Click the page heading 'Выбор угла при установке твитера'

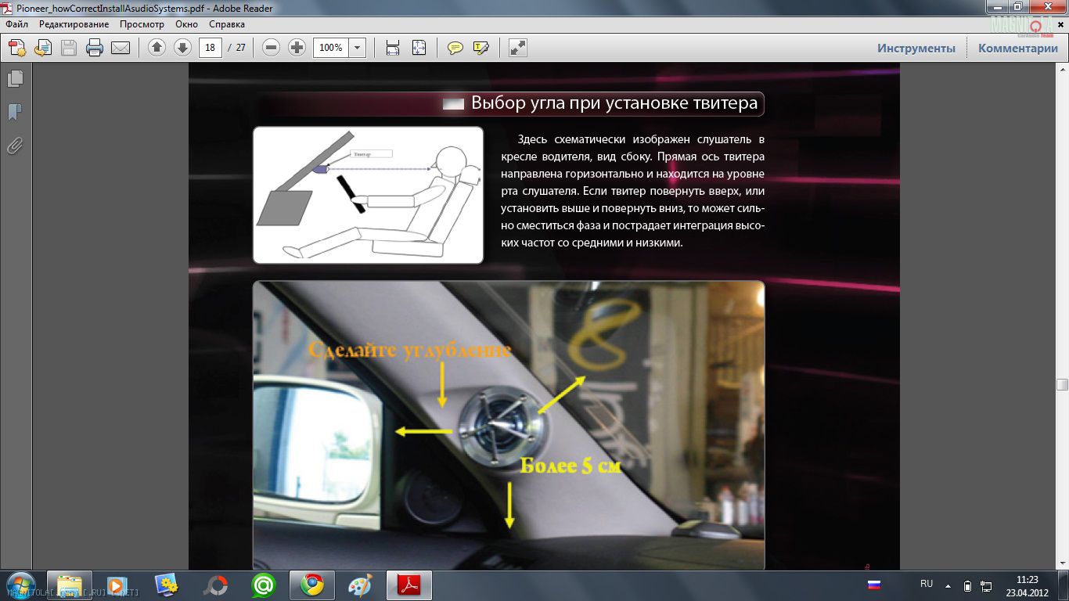614,103
